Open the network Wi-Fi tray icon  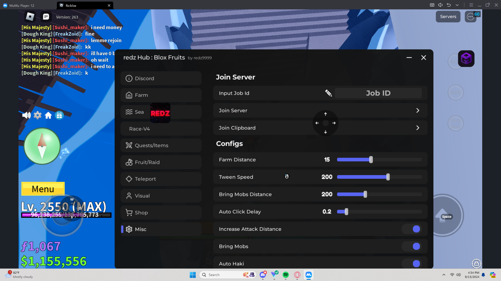[x=452, y=275]
